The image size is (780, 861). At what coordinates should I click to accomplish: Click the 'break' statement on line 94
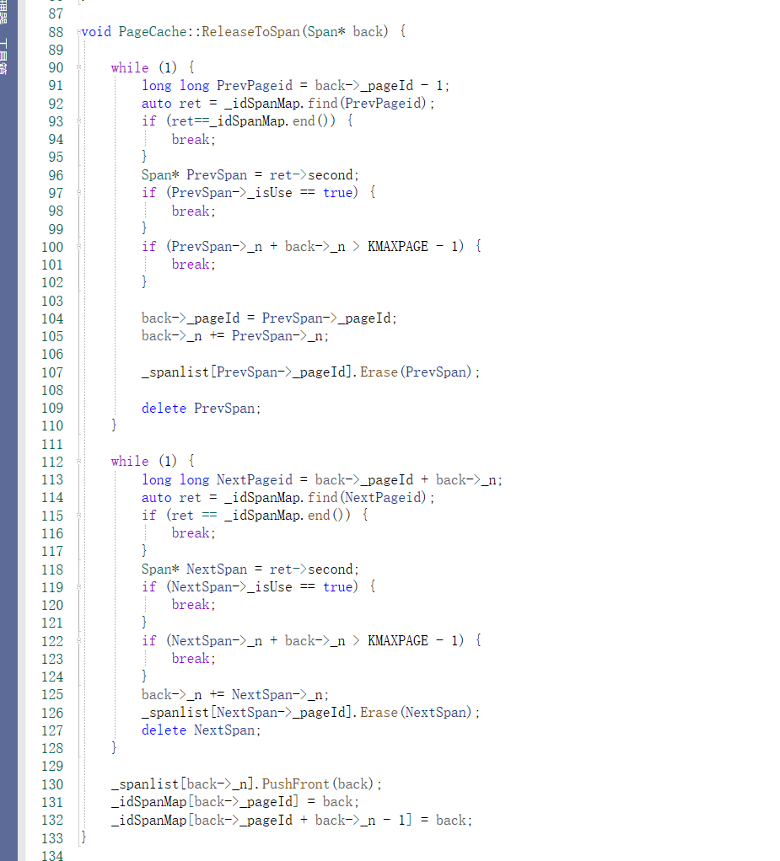pos(191,140)
